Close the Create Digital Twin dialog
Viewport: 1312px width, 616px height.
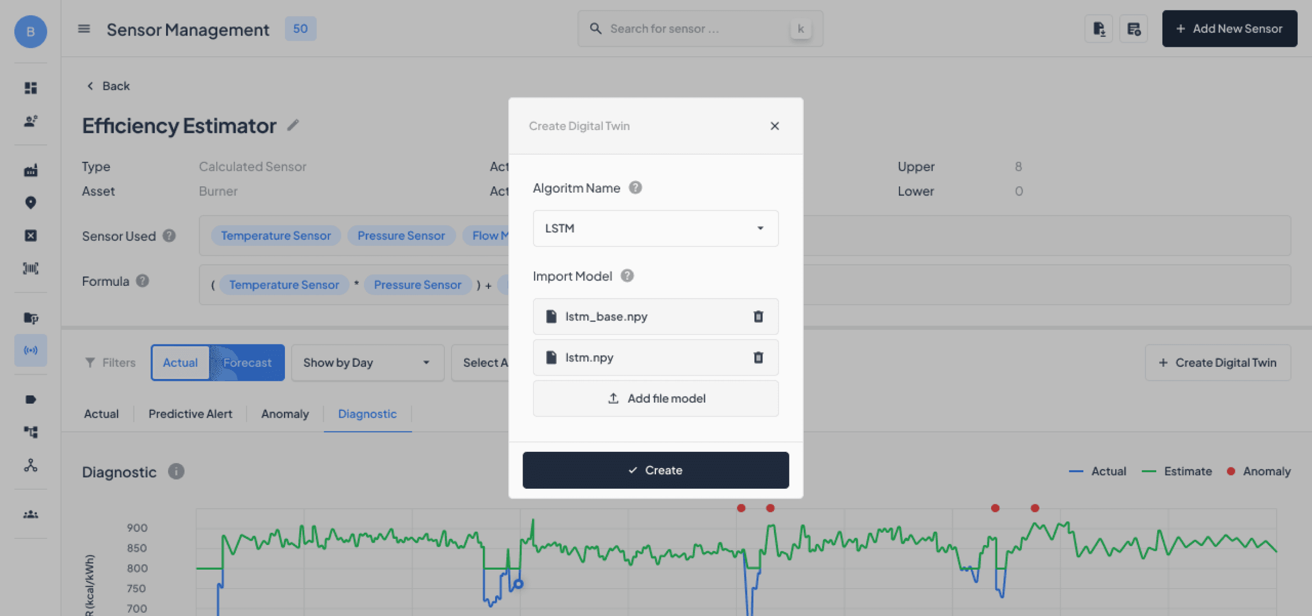point(774,126)
